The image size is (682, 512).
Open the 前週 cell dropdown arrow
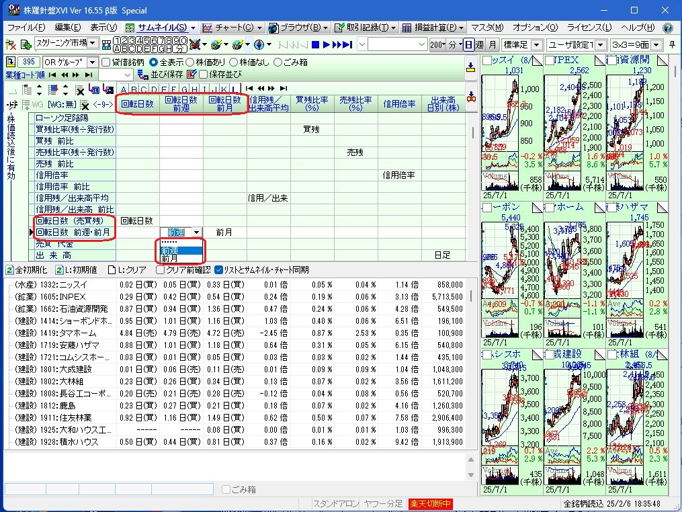pyautogui.click(x=197, y=232)
